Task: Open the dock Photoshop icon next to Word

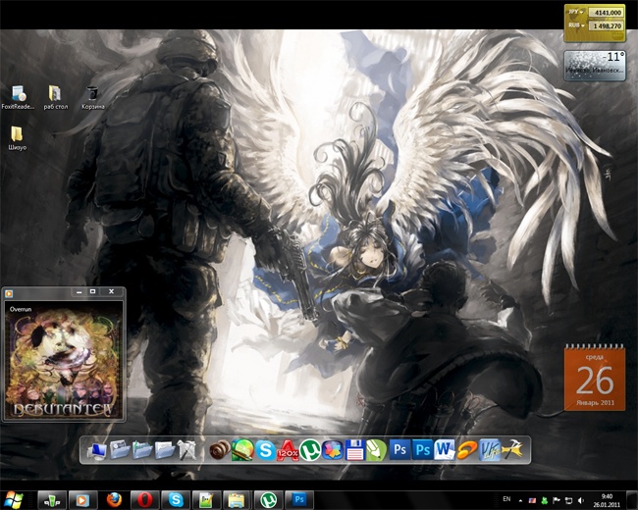Action: [x=422, y=450]
